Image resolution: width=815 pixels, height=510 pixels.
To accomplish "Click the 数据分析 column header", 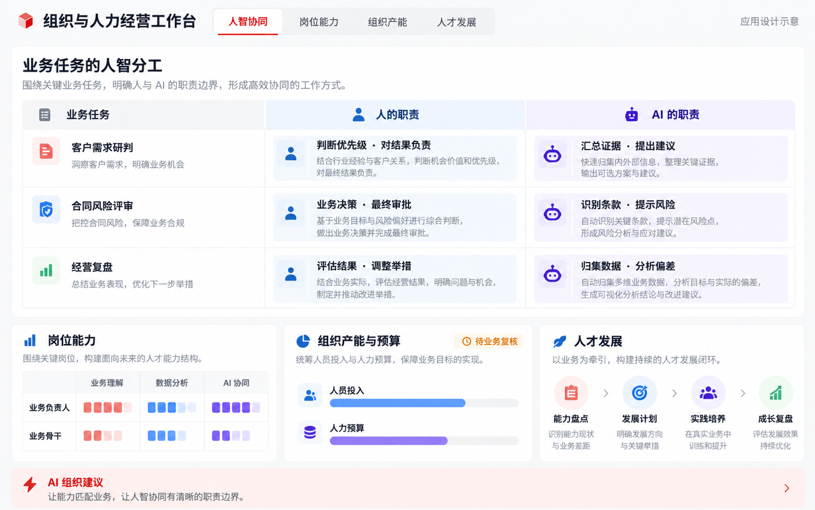I will [172, 383].
